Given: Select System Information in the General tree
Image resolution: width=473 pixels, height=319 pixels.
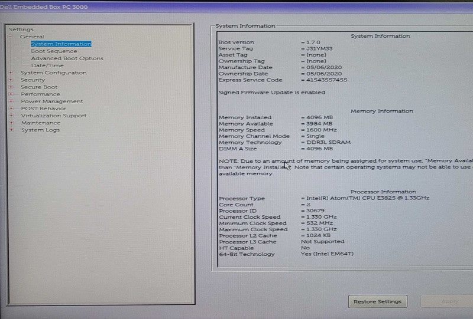Looking at the screenshot, I should [61, 44].
